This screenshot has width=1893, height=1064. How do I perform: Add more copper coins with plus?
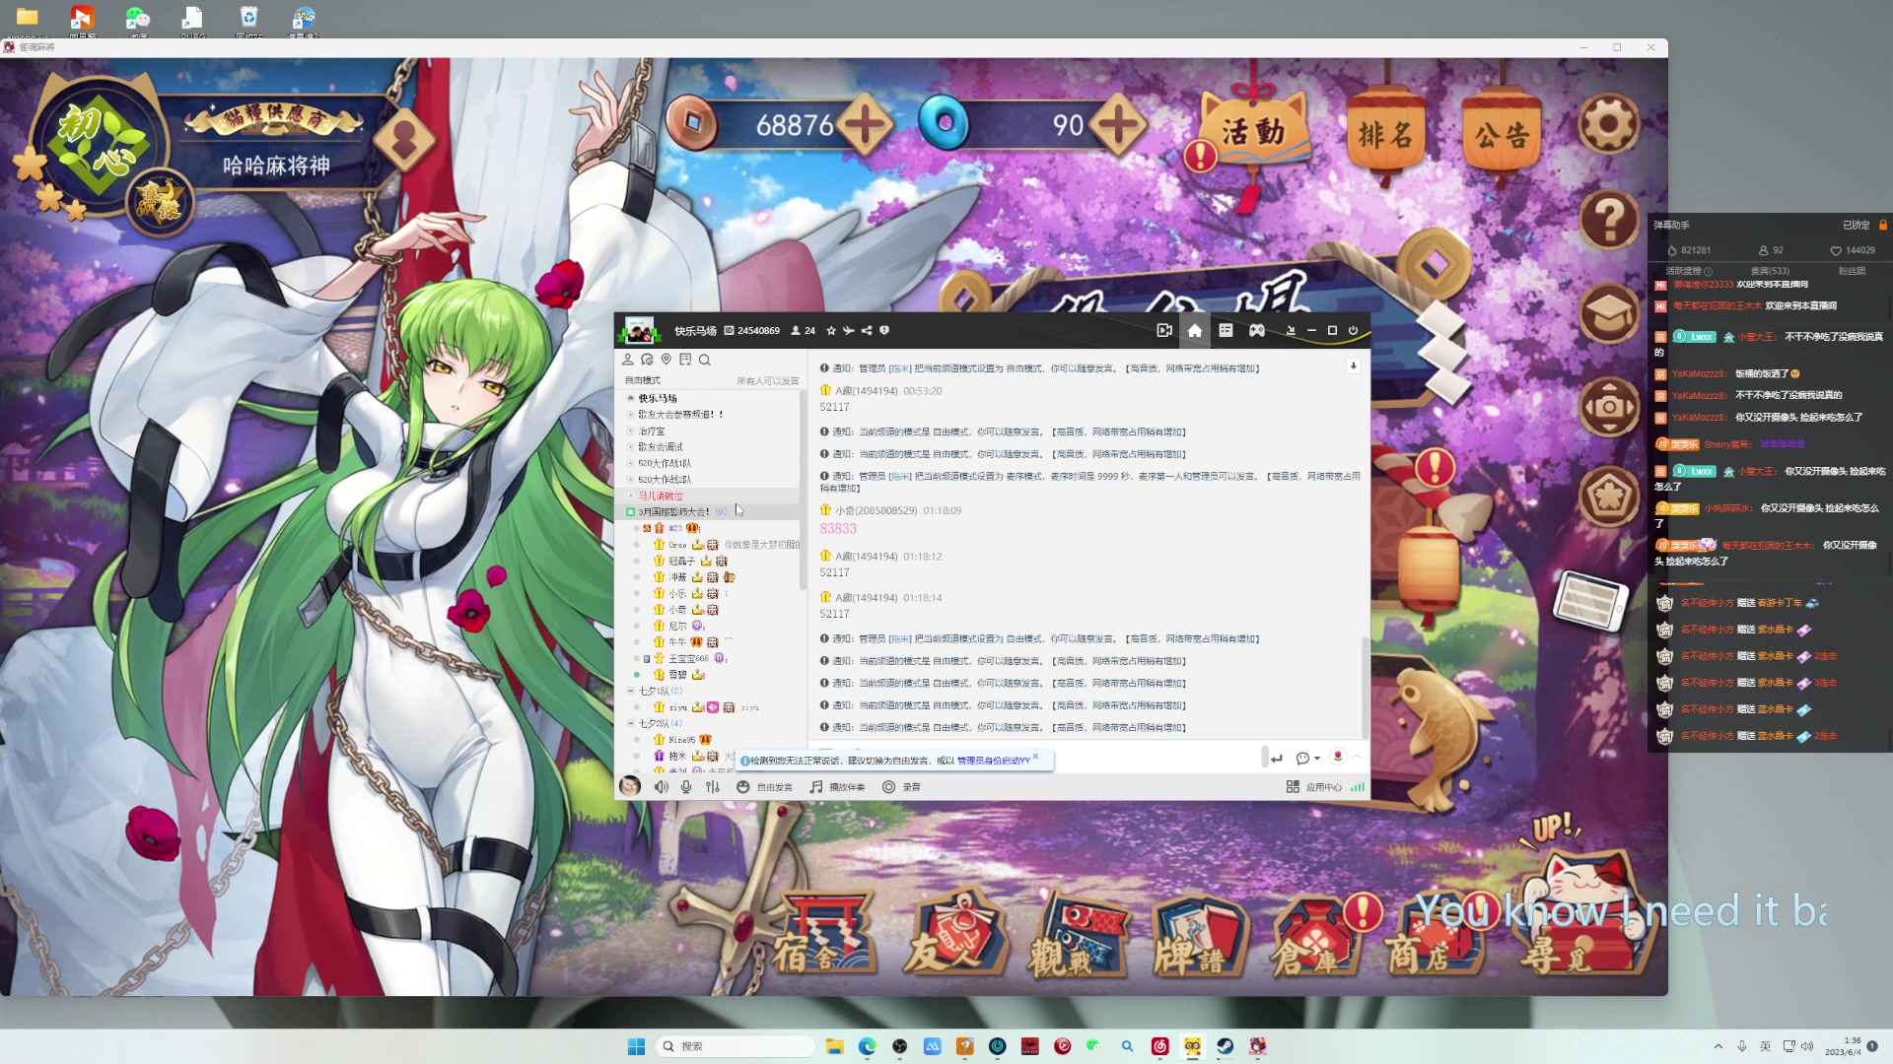pos(865,125)
